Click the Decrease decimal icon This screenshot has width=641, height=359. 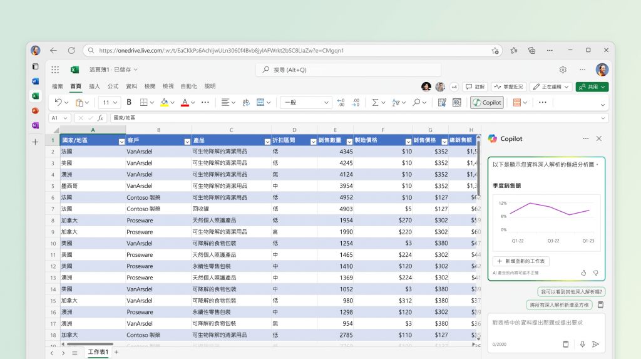[341, 102]
